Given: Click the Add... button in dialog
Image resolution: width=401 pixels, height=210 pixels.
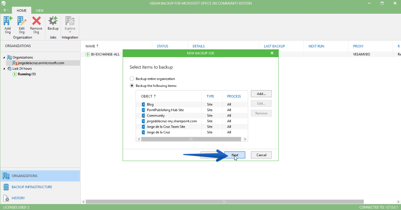Looking at the screenshot, I should 261,93.
